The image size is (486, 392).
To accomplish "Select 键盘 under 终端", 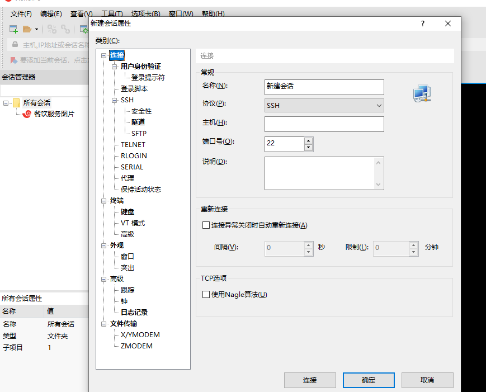I will pyautogui.click(x=128, y=212).
